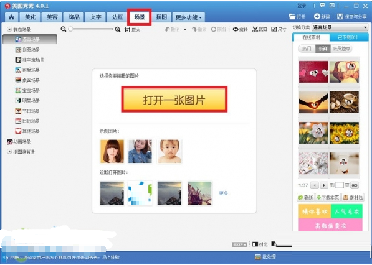The height and width of the screenshot is (265, 372).
Task: Click the page number input field
Action: point(339,185)
